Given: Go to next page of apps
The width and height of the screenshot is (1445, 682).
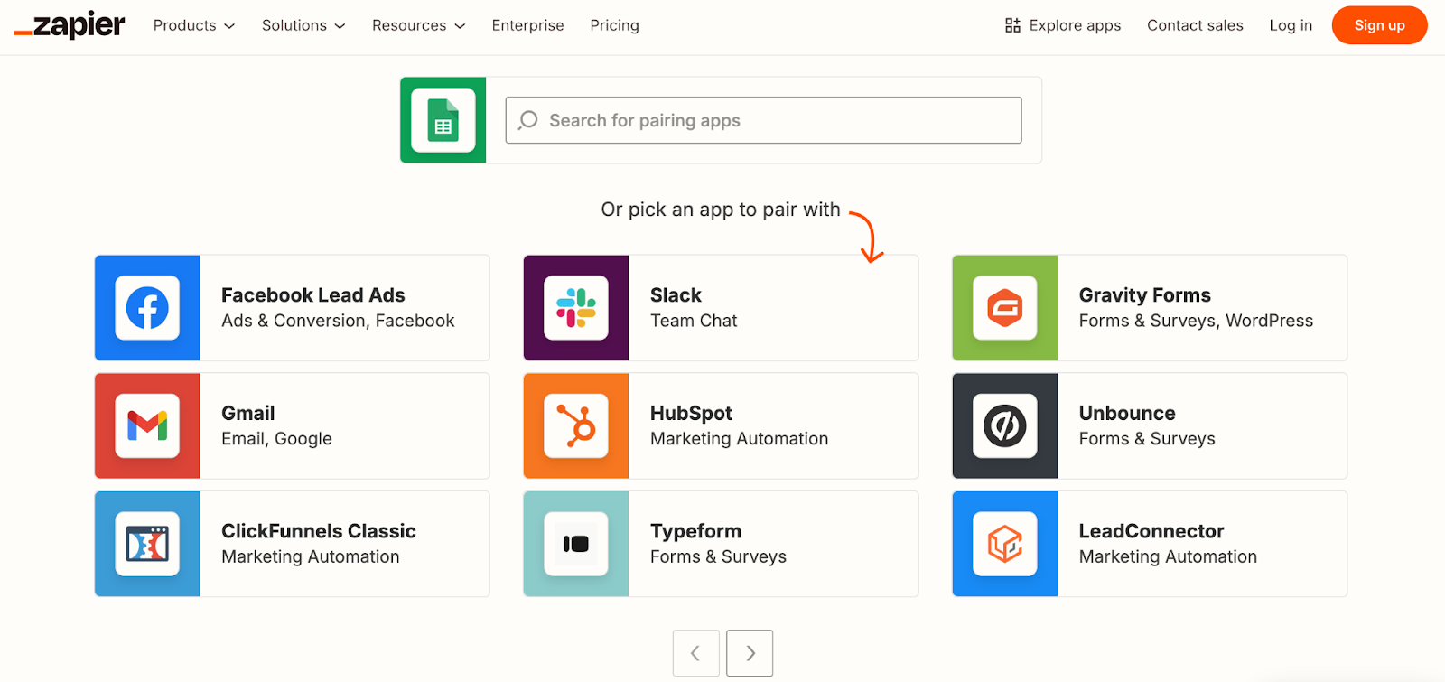Looking at the screenshot, I should pyautogui.click(x=750, y=653).
